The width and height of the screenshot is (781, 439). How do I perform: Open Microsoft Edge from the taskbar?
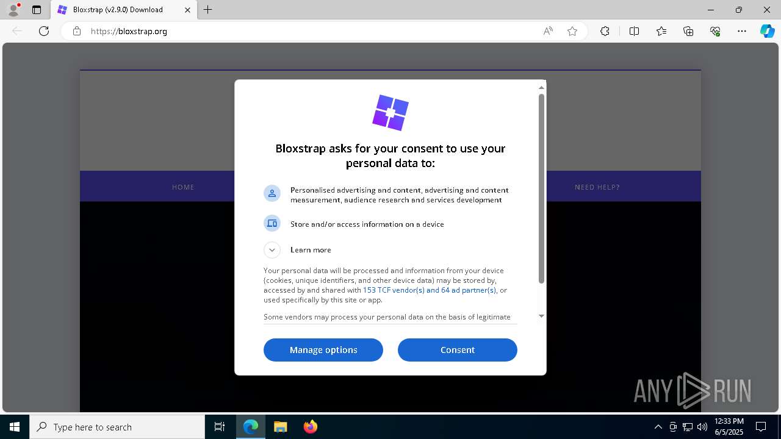tap(251, 427)
